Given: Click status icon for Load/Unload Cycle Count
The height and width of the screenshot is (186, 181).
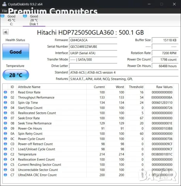Looking at the screenshot, I should 5,149.
